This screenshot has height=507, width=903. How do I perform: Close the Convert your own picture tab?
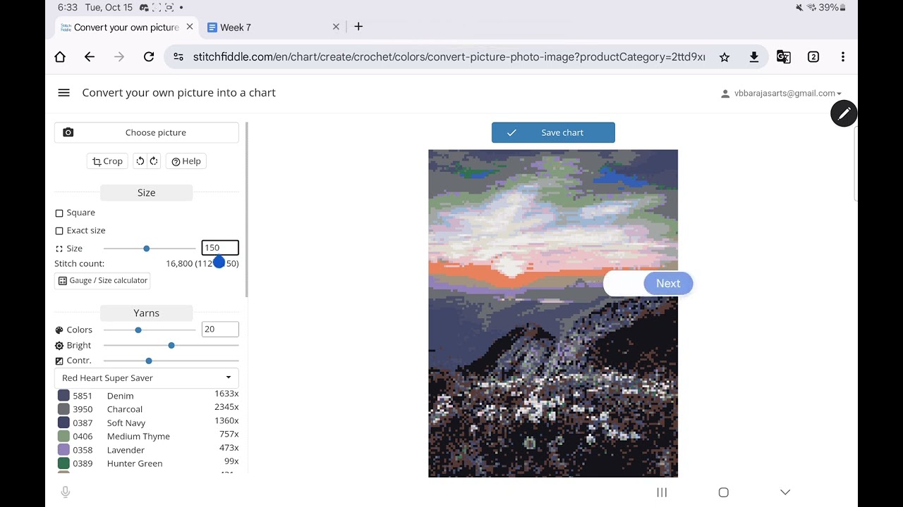pyautogui.click(x=190, y=27)
